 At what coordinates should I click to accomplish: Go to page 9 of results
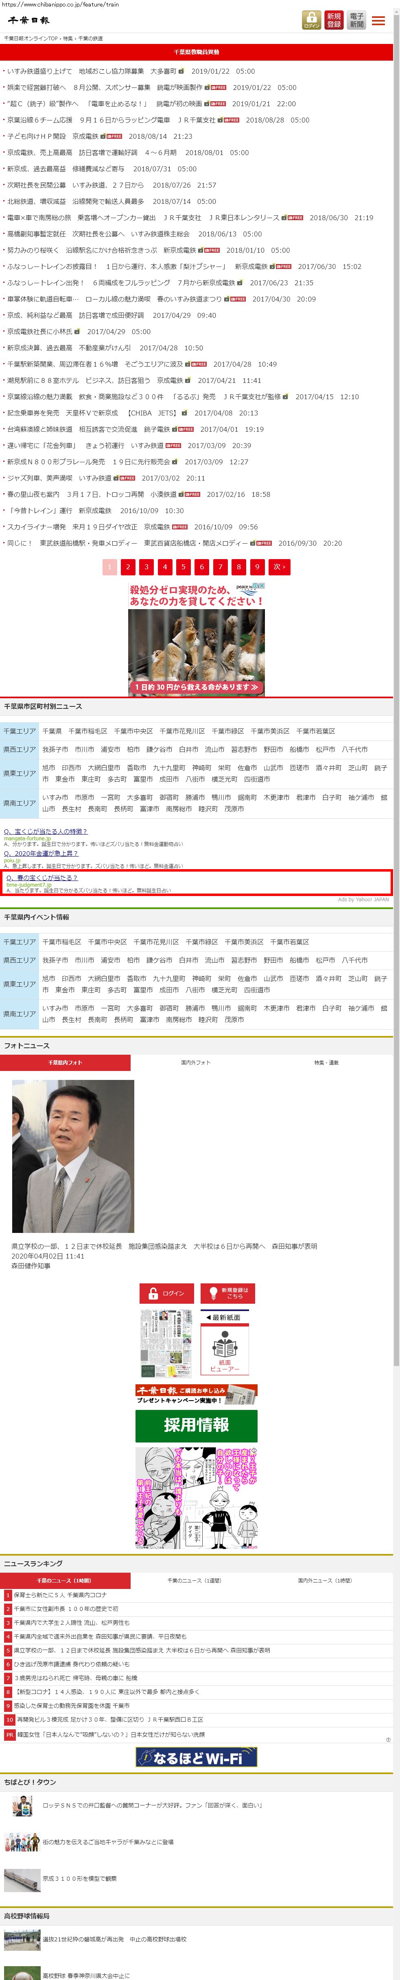click(x=257, y=566)
